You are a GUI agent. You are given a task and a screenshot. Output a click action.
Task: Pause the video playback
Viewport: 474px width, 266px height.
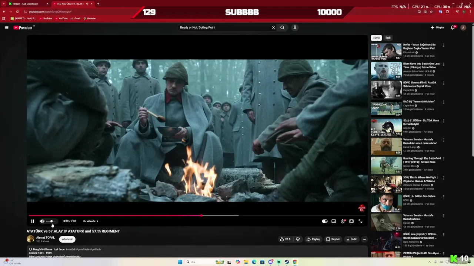coord(33,221)
